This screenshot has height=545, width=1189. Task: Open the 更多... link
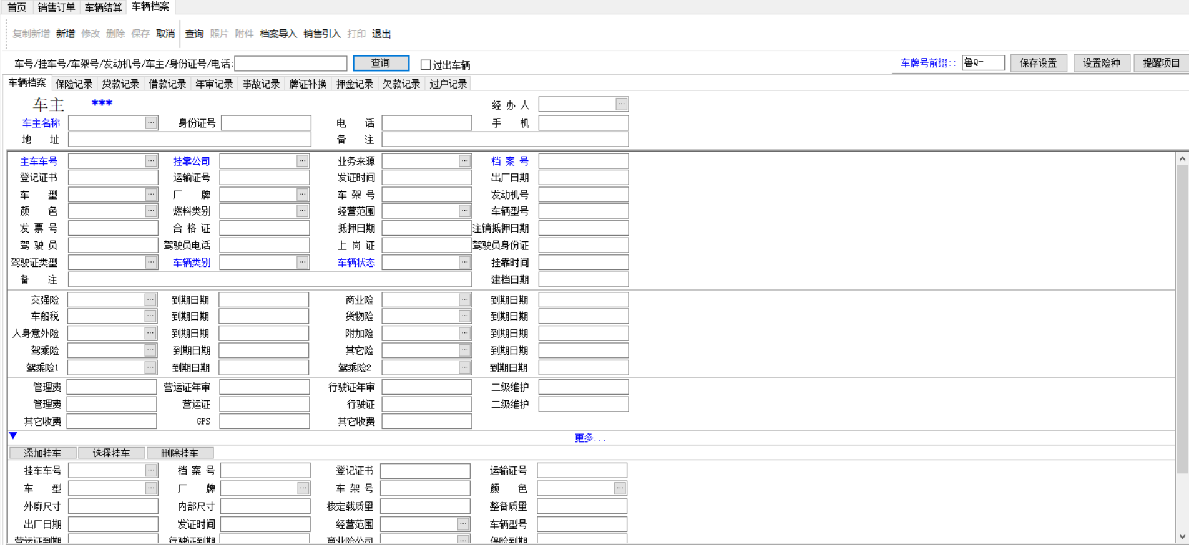(x=590, y=438)
